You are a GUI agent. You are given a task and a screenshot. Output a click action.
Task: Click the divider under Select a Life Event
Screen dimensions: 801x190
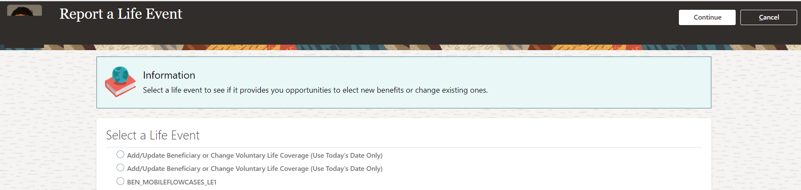pyautogui.click(x=403, y=147)
